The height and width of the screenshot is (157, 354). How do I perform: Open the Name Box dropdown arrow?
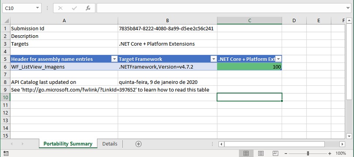coord(37,8)
